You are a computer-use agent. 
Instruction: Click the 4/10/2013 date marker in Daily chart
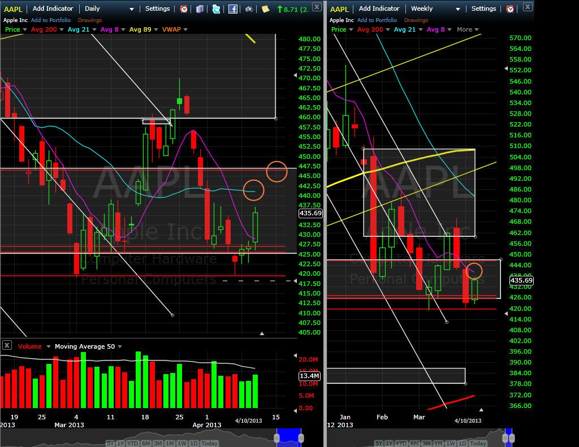[x=249, y=421]
